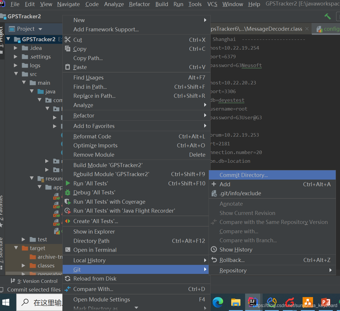Select Optimize Imports
This screenshot has height=311, width=340.
click(x=136, y=146)
